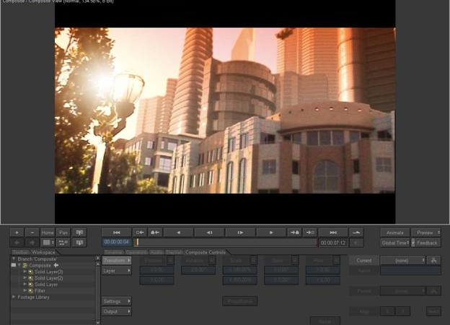Toggle the Solid Layer(2) layer icon
The image size is (450, 325).
pos(31,278)
